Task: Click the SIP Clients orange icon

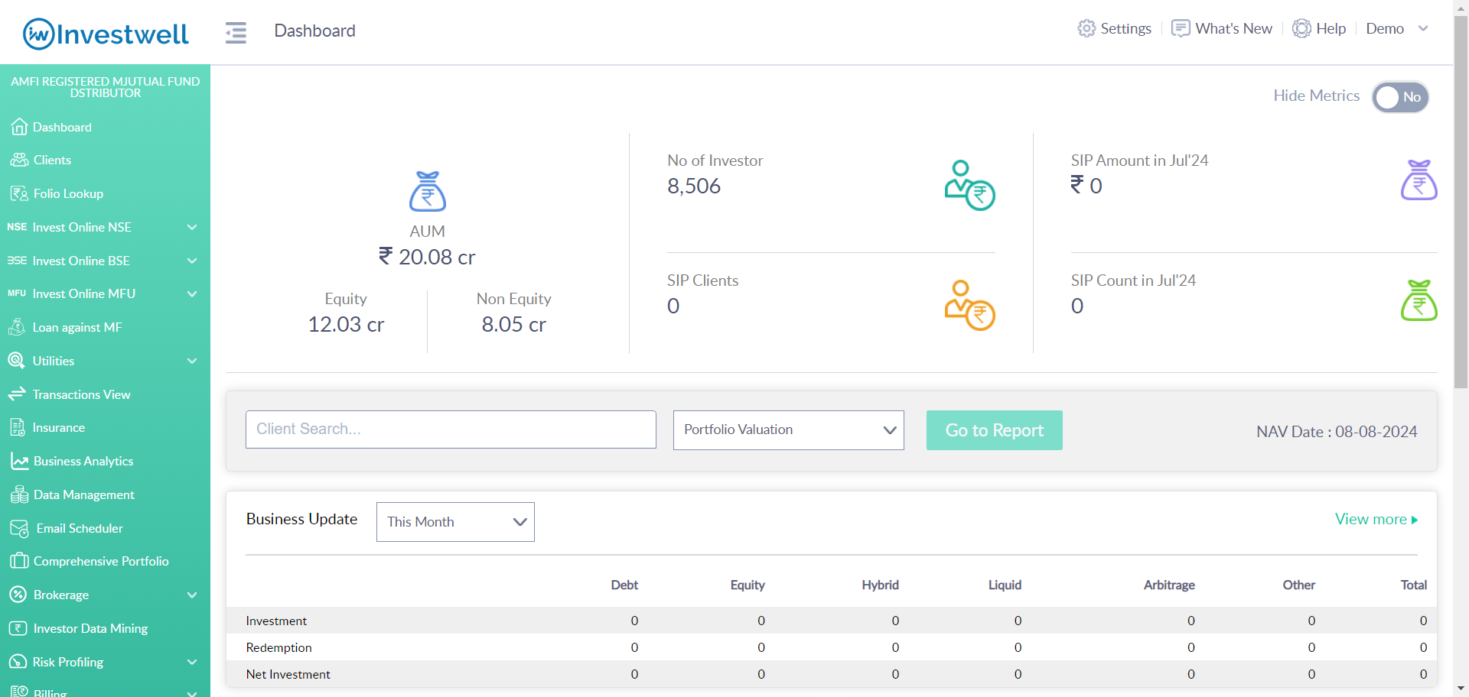Action: point(969,305)
